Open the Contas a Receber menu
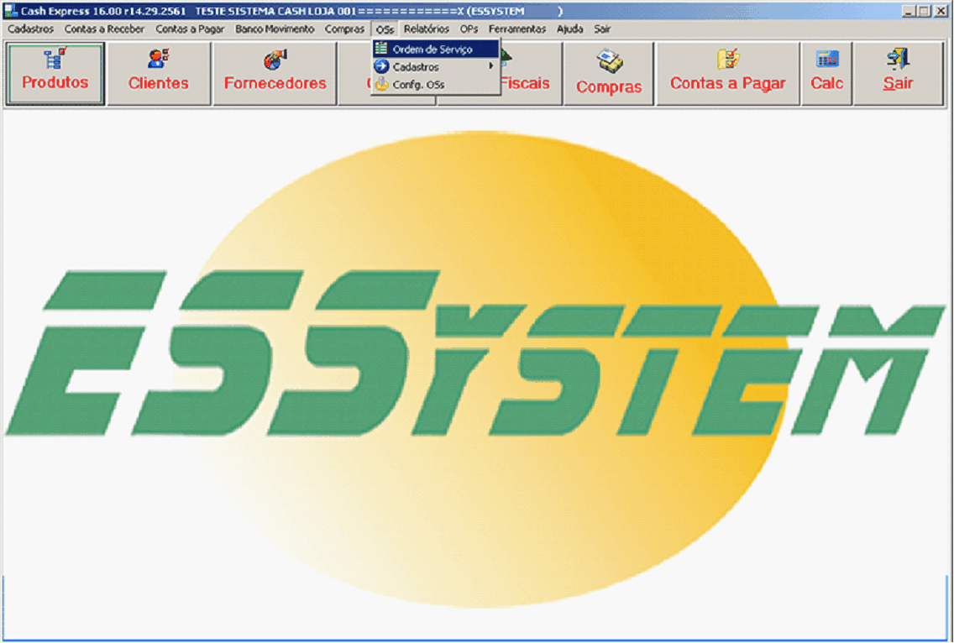The image size is (954, 643). click(x=104, y=29)
